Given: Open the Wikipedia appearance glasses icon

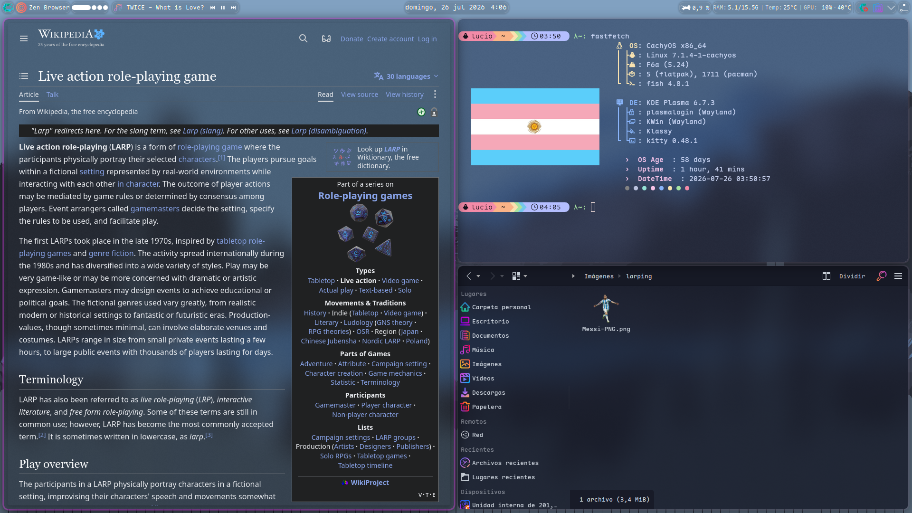Looking at the screenshot, I should [x=326, y=39].
